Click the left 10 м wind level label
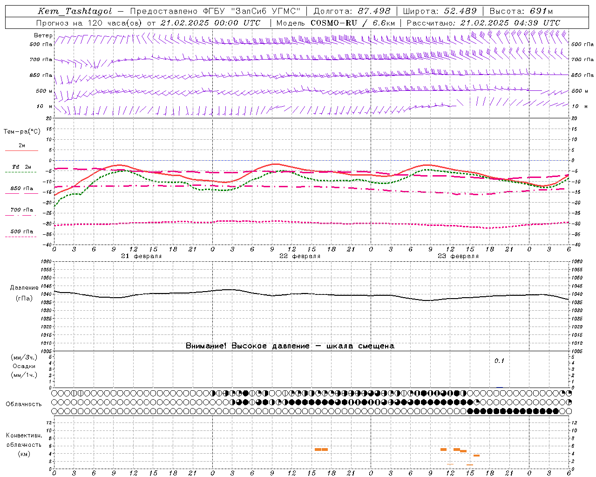 [x=44, y=106]
